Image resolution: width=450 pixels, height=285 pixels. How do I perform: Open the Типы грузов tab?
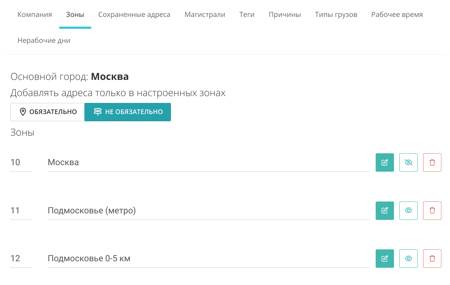336,15
